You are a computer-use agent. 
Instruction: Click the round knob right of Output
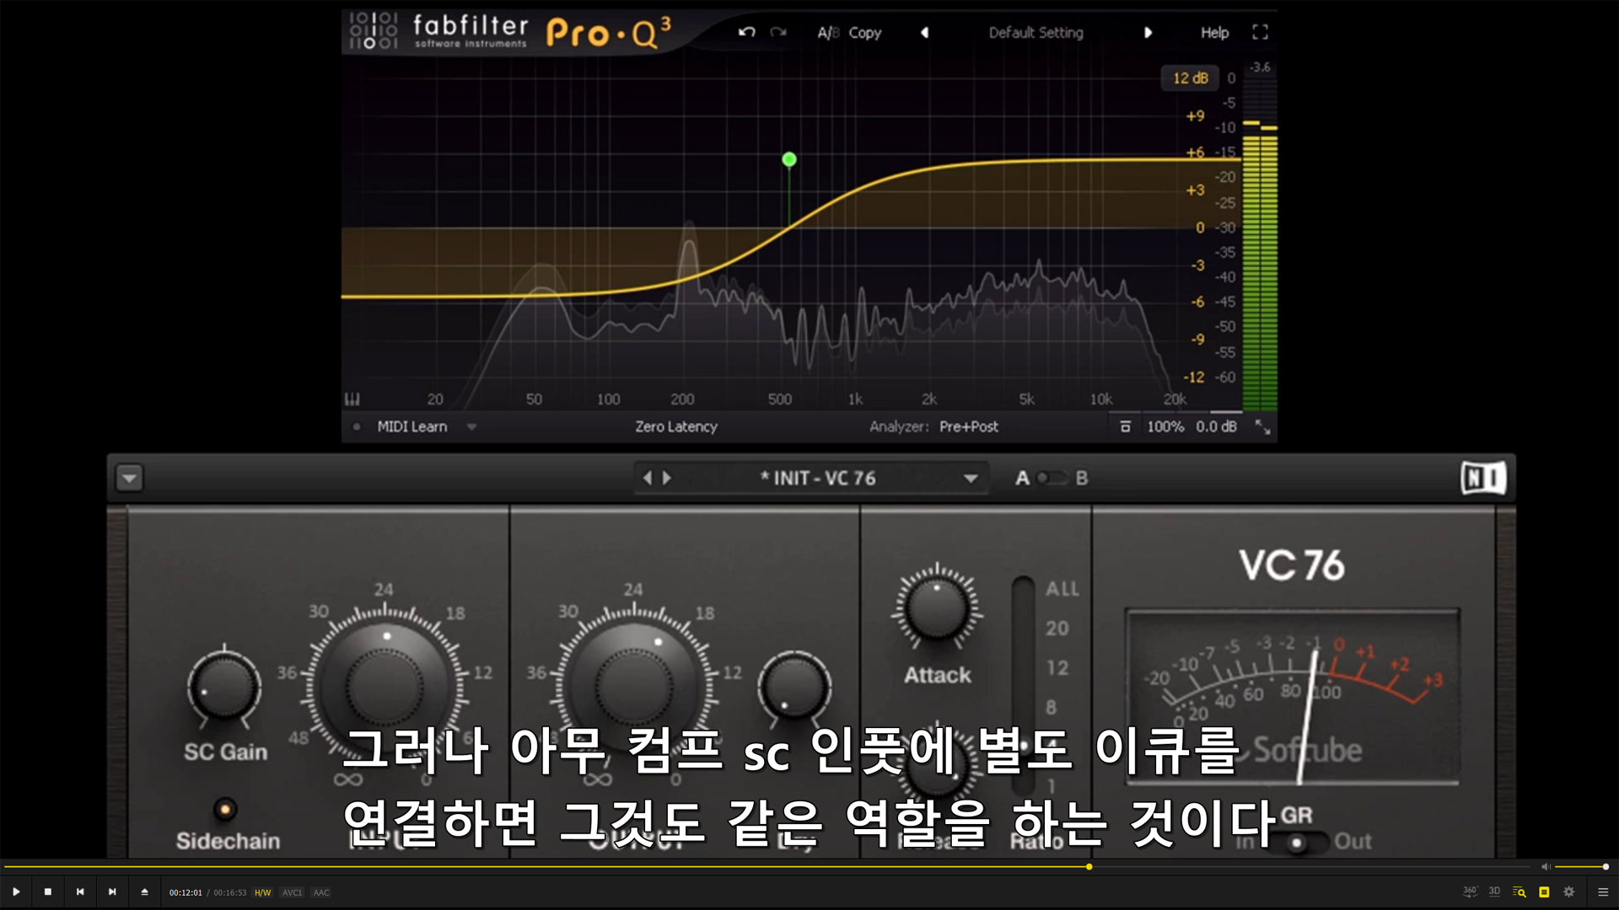tap(794, 687)
